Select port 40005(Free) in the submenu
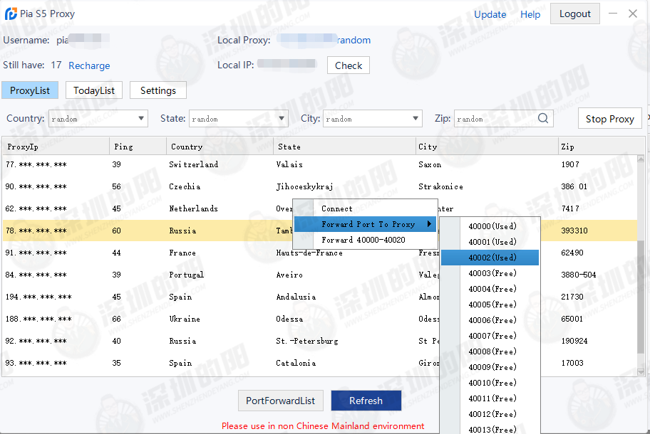650x434 pixels. (490, 305)
